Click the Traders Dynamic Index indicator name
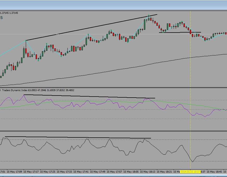The width and height of the screenshot is (227, 177). pos(15,90)
